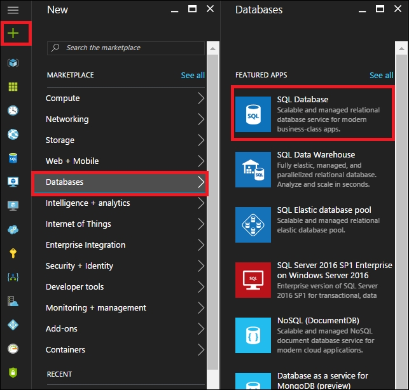Open the hamburger menu at the sidebar top

[13, 10]
